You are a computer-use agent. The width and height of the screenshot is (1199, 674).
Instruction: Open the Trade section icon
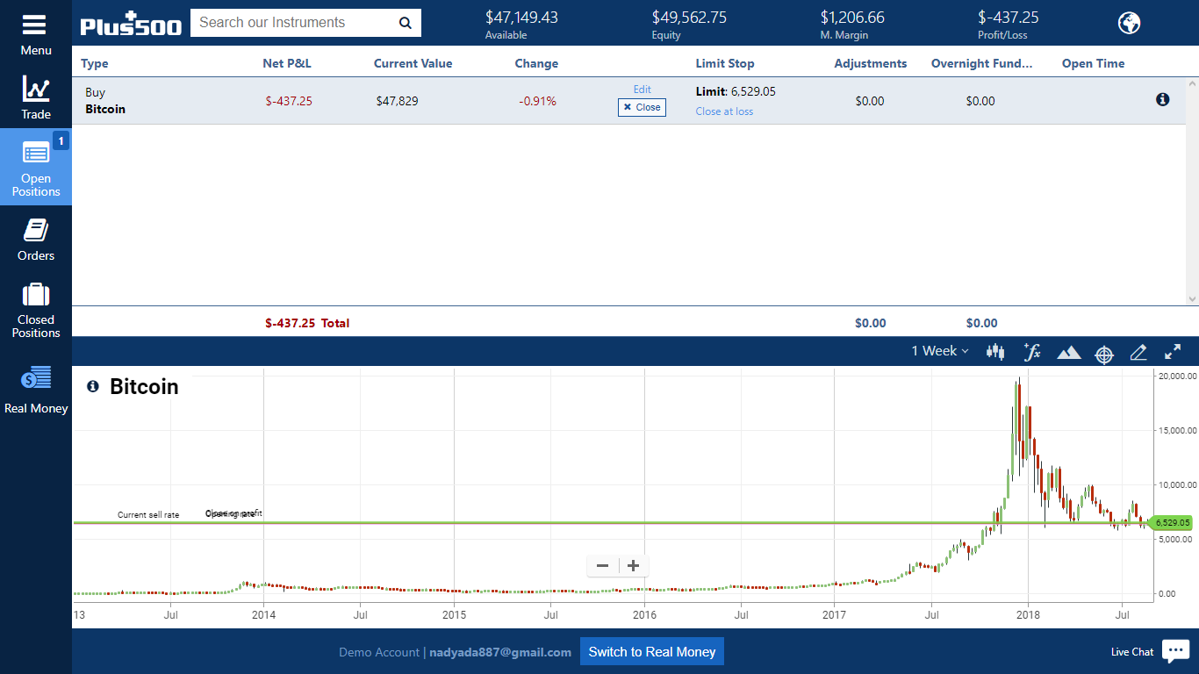[36, 89]
